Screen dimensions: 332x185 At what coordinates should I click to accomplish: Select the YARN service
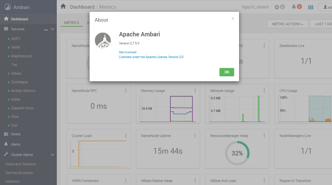click(15, 47)
